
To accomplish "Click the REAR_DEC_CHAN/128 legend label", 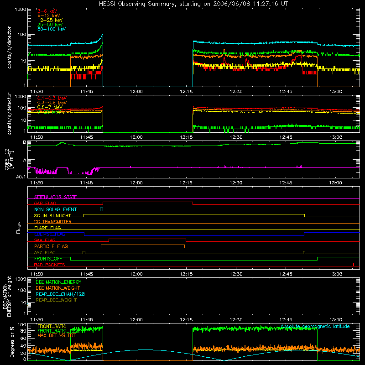I will [x=60, y=294].
